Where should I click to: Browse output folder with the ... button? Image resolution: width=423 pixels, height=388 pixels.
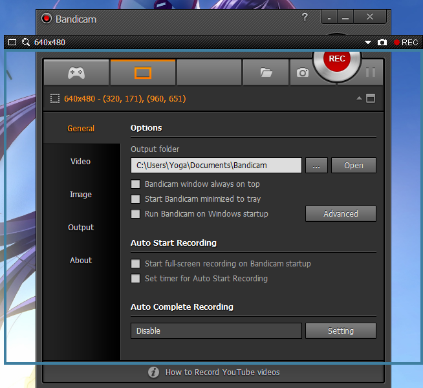(316, 166)
